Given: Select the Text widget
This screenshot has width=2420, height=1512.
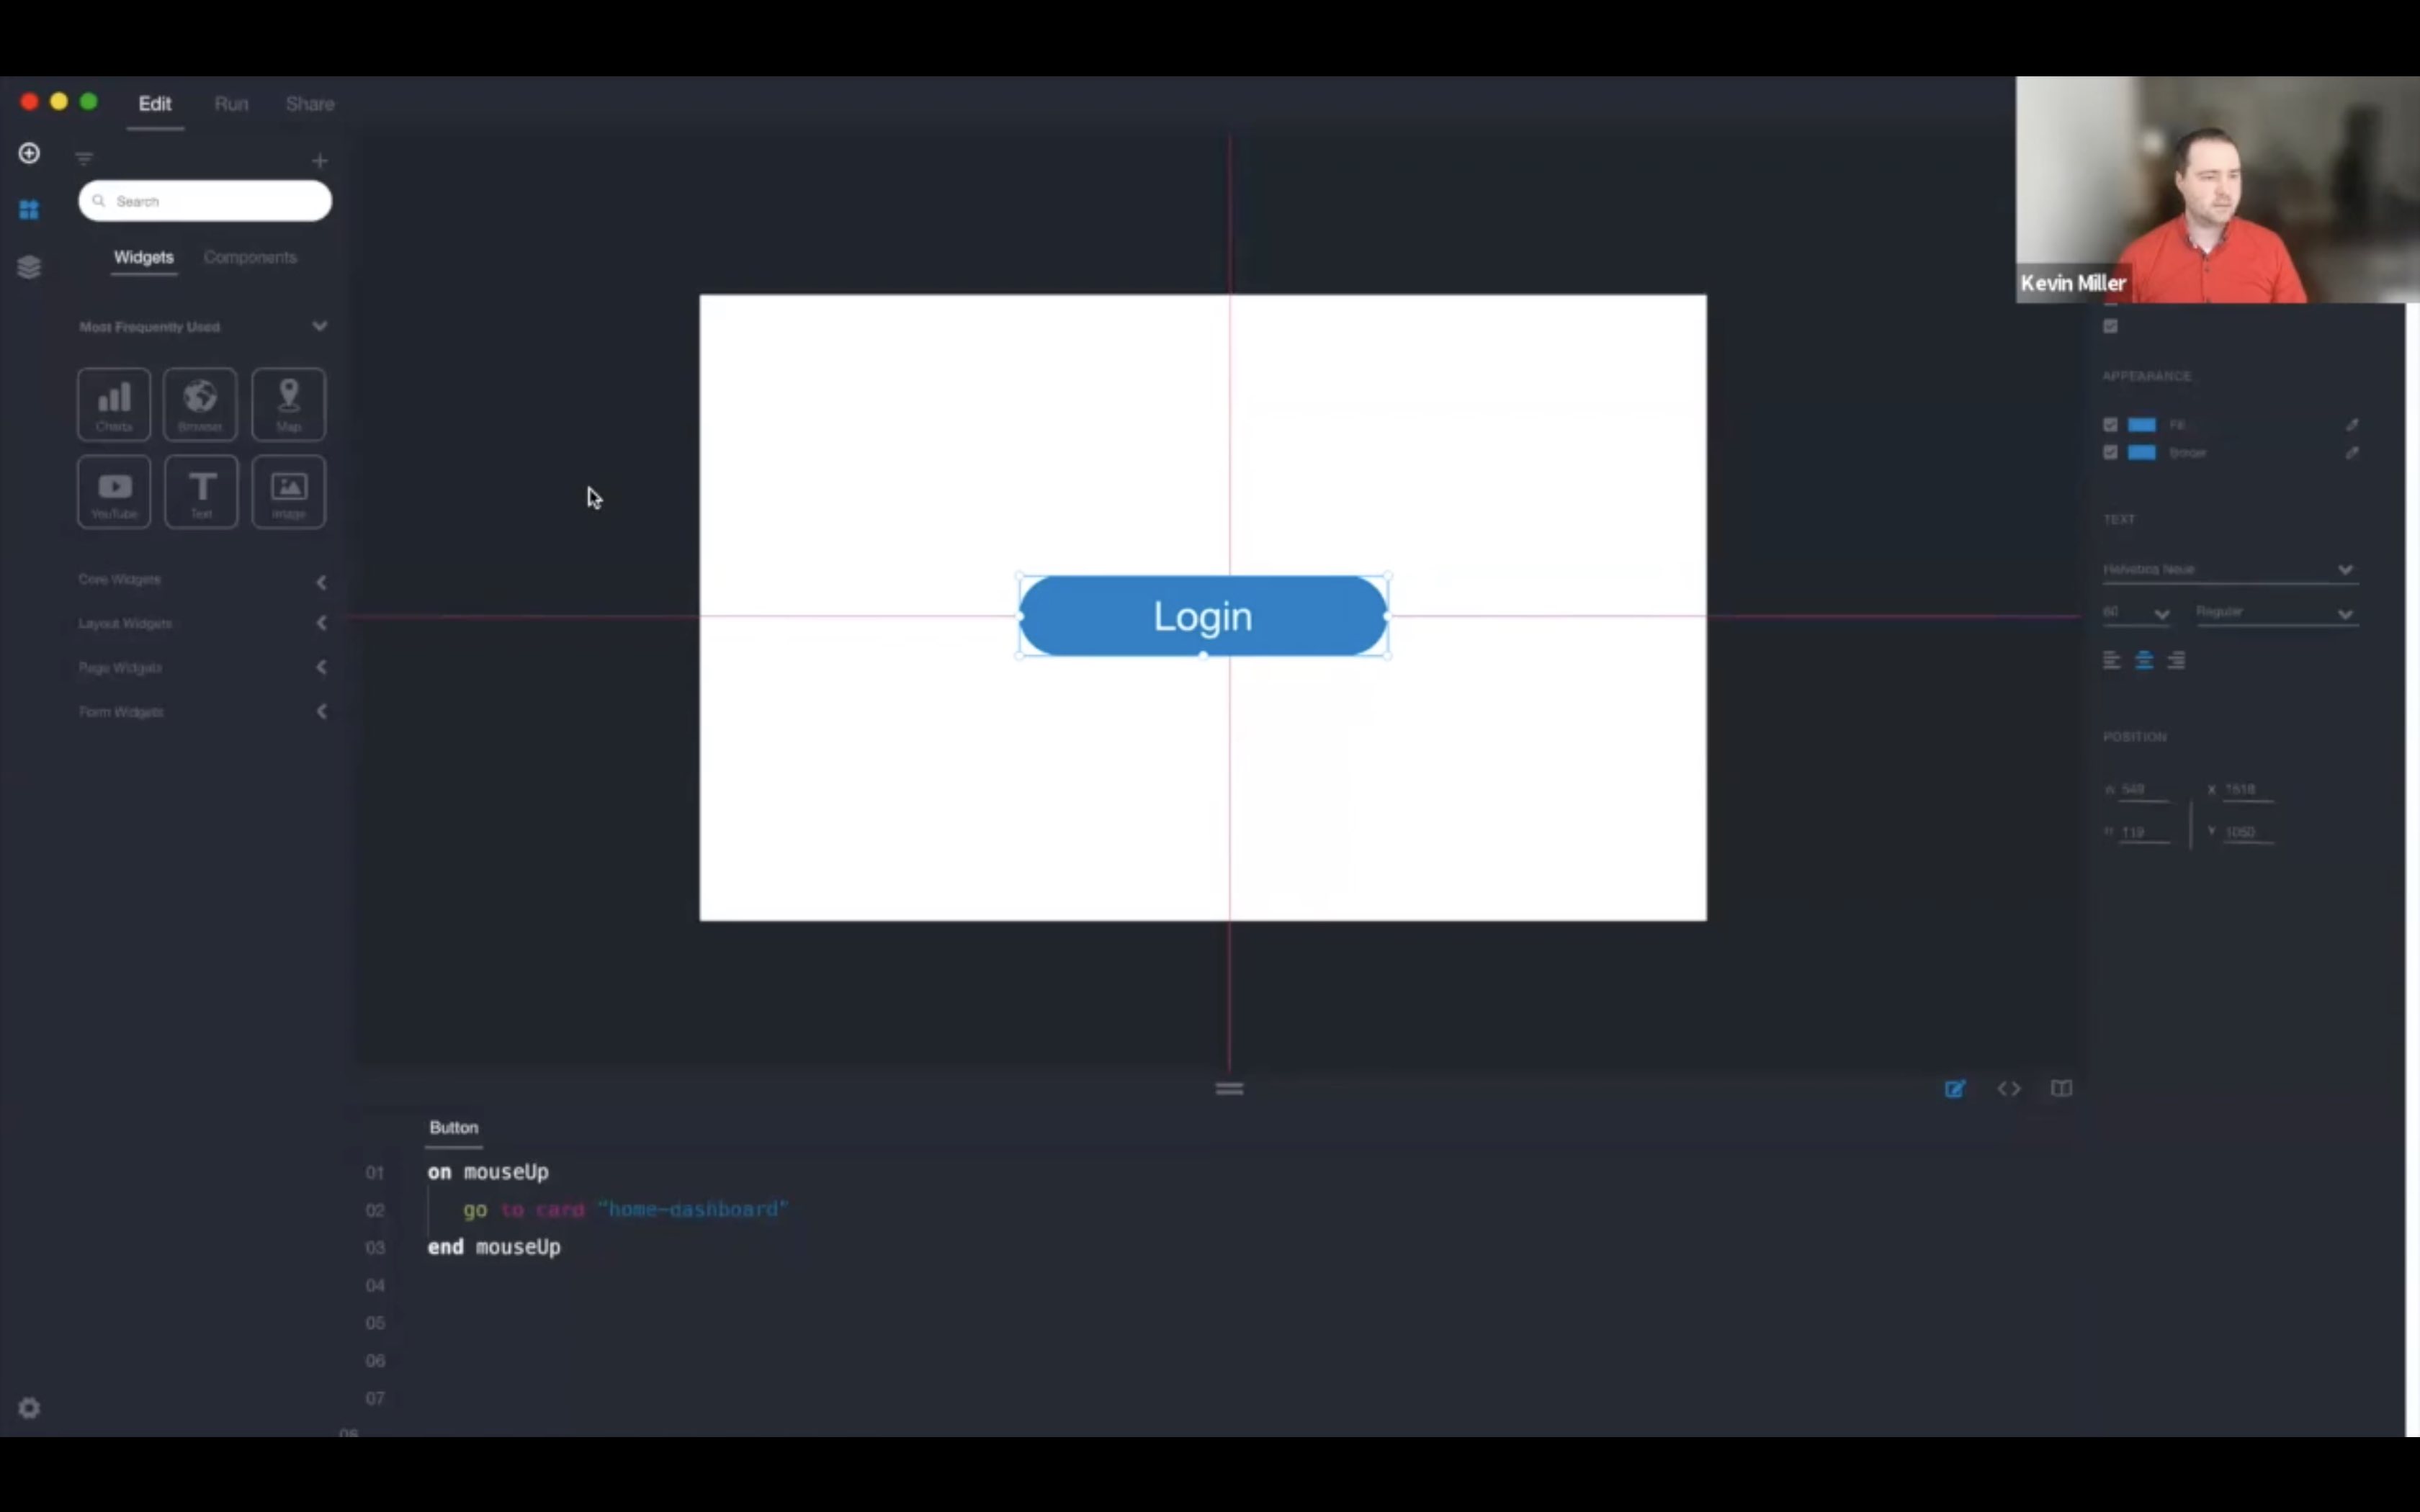Looking at the screenshot, I should (x=201, y=491).
